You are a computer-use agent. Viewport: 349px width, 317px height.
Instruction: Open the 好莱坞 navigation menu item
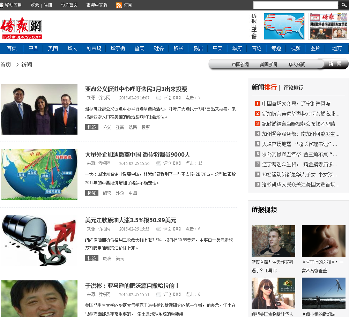(94, 48)
